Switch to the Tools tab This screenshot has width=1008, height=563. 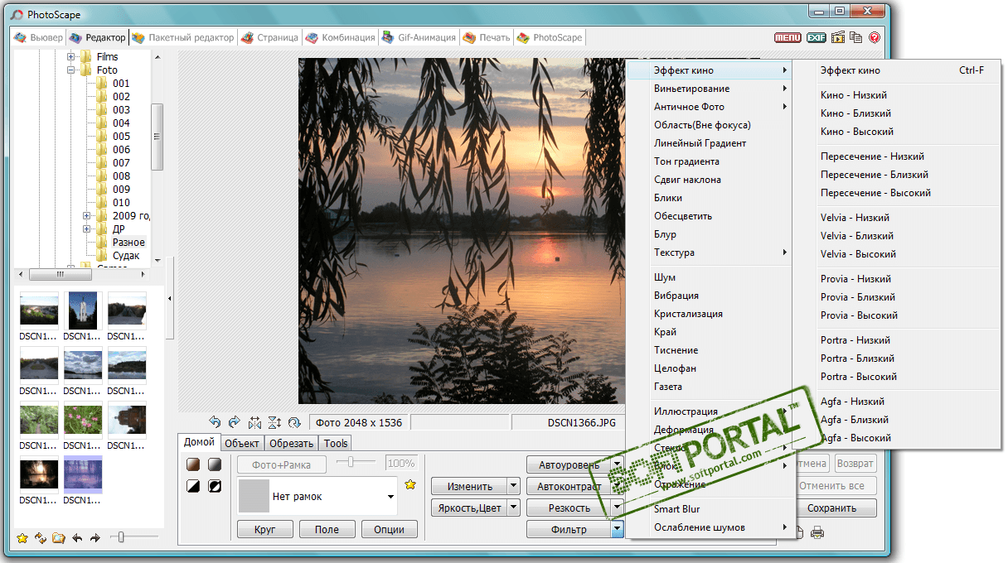(336, 444)
